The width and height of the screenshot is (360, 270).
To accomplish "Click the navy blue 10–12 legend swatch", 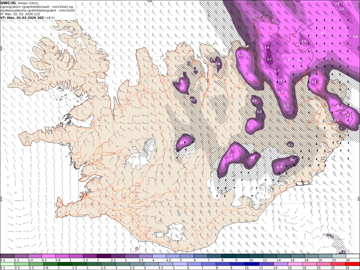I will [x=251, y=264].
